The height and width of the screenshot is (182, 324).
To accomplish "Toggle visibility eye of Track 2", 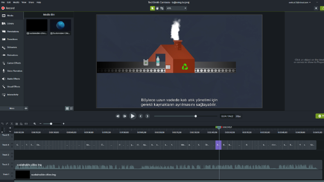I will 12,163.
